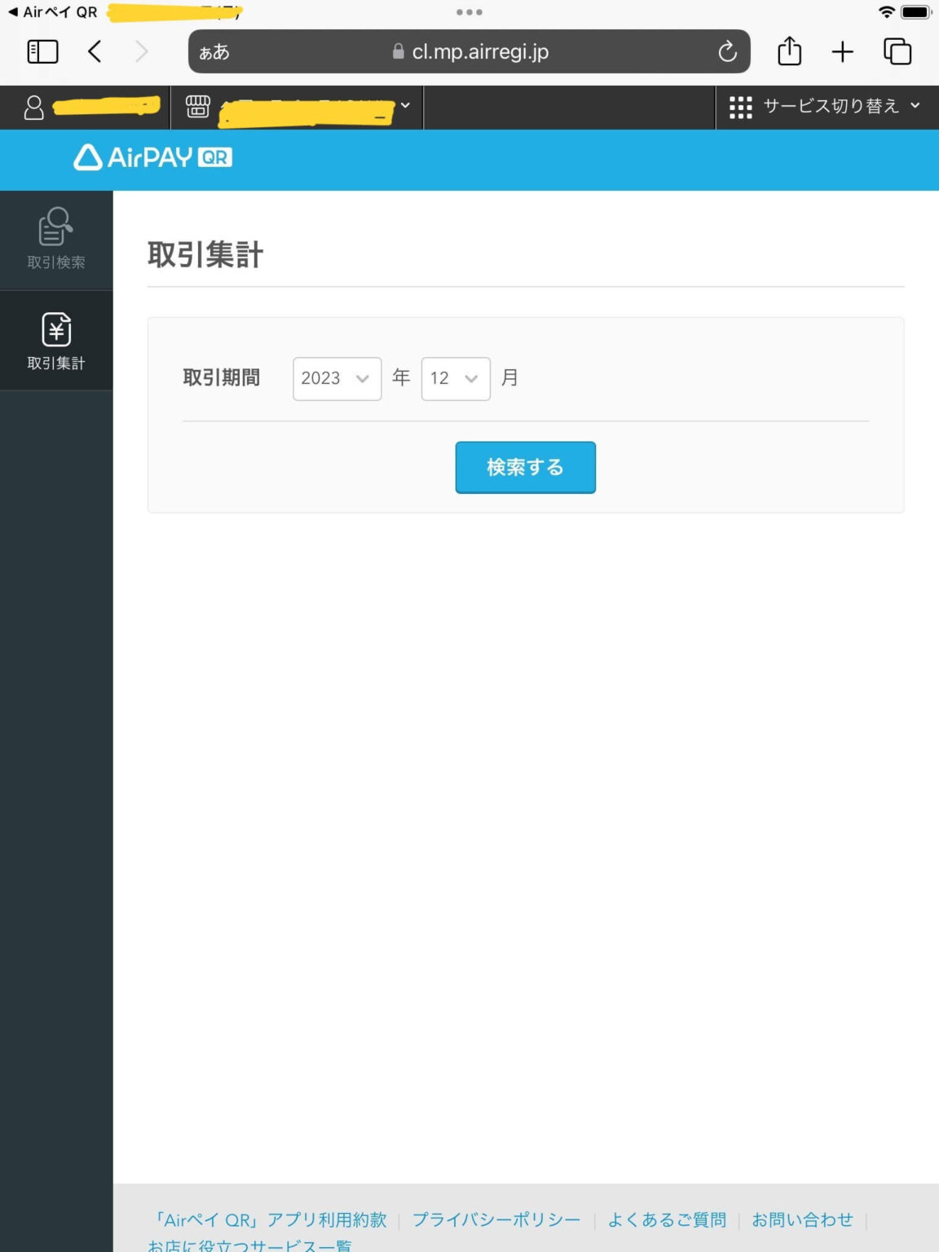Image resolution: width=939 pixels, height=1252 pixels.
Task: Open a new tab with the plus icon
Action: pyautogui.click(x=842, y=51)
